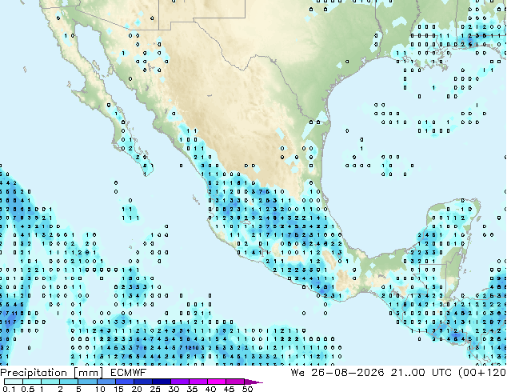Select the 1–2 mm legend color swatch

tap(50, 382)
